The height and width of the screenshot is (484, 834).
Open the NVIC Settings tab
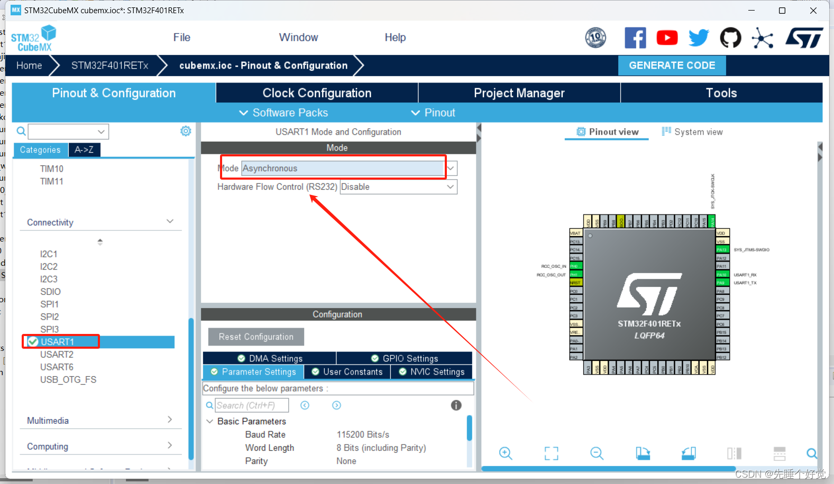432,372
